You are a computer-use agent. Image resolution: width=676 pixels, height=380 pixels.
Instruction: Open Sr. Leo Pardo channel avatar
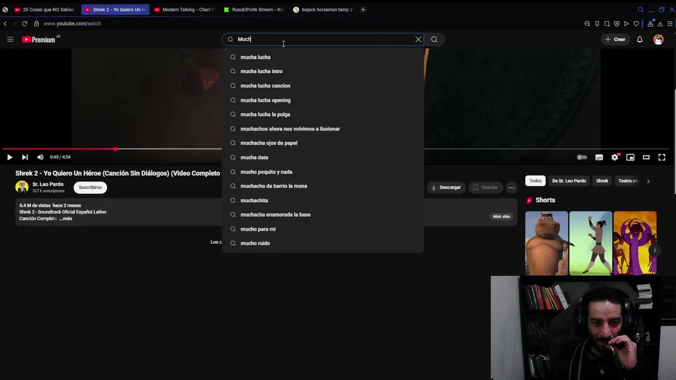(x=22, y=187)
